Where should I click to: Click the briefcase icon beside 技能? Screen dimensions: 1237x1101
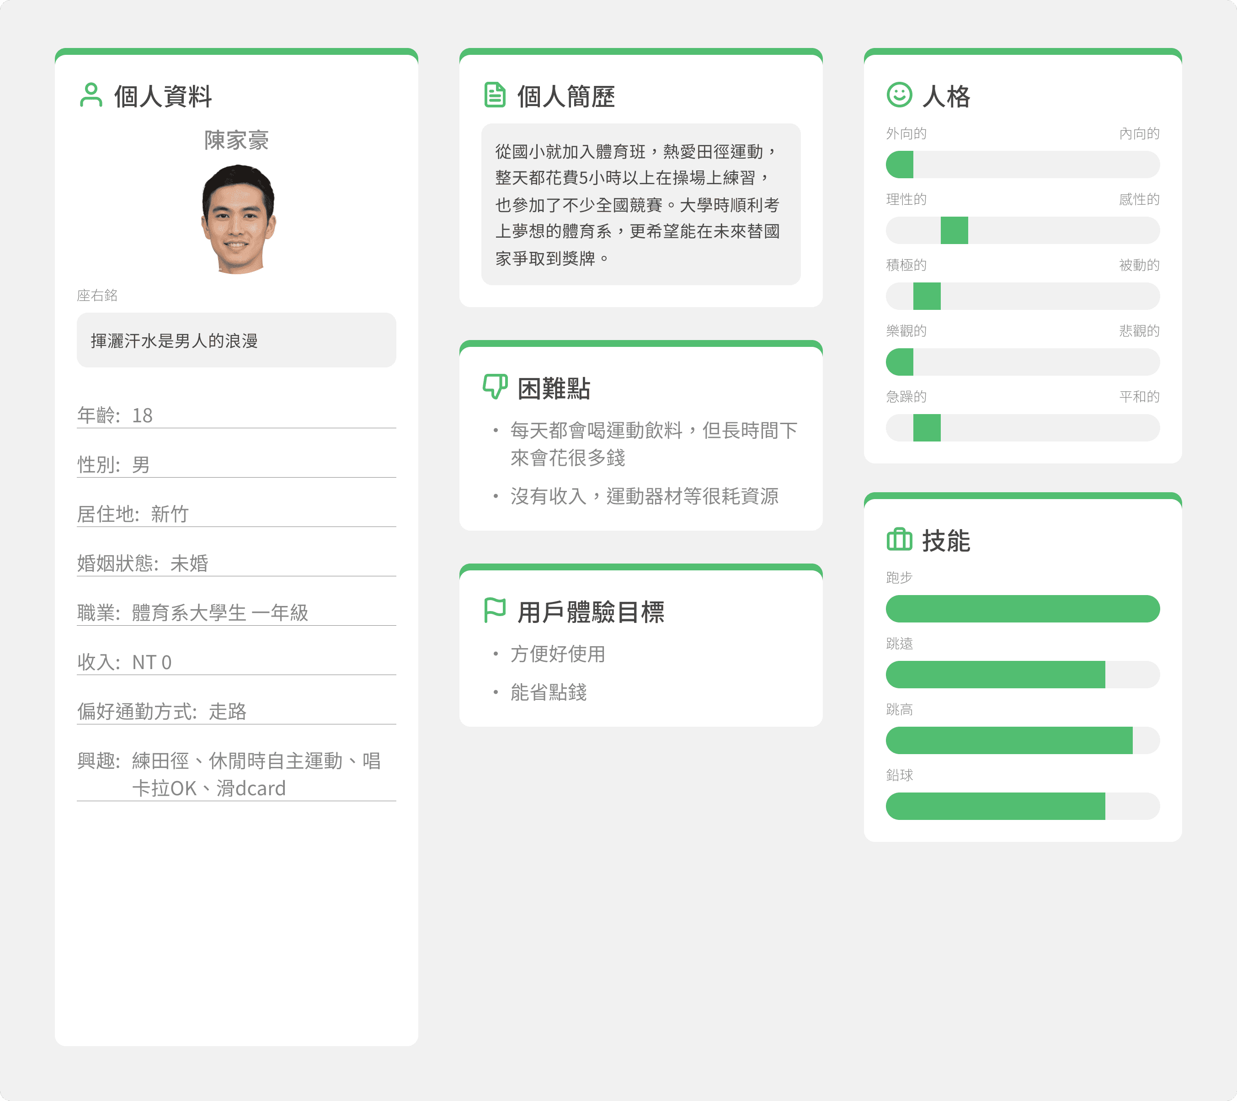(899, 539)
